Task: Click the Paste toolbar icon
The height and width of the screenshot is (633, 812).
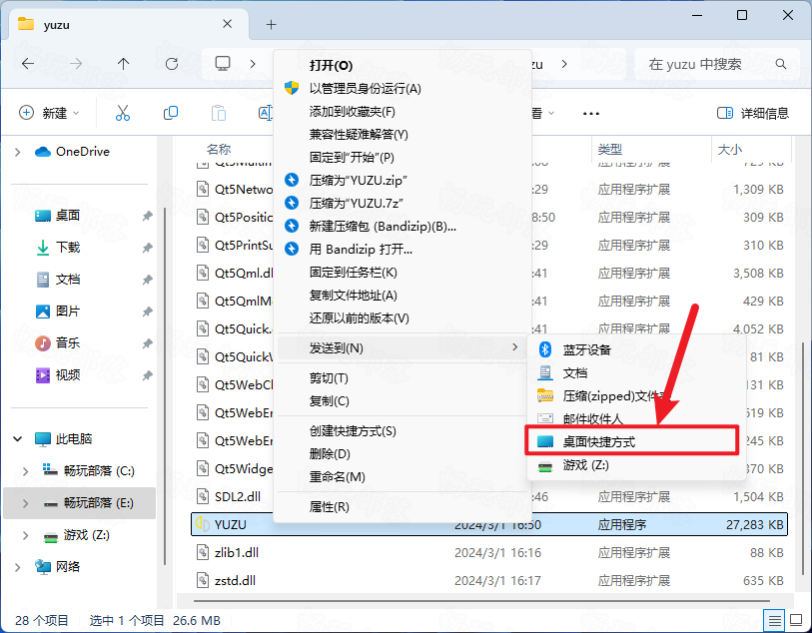Action: [219, 113]
